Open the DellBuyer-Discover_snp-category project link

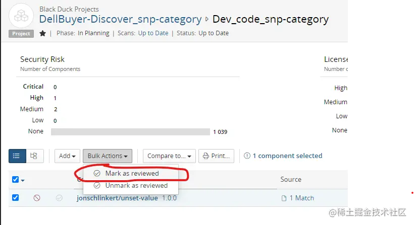coord(120,19)
